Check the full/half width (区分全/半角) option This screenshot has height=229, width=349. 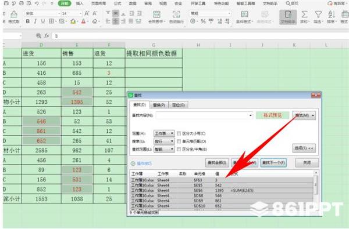point(179,149)
